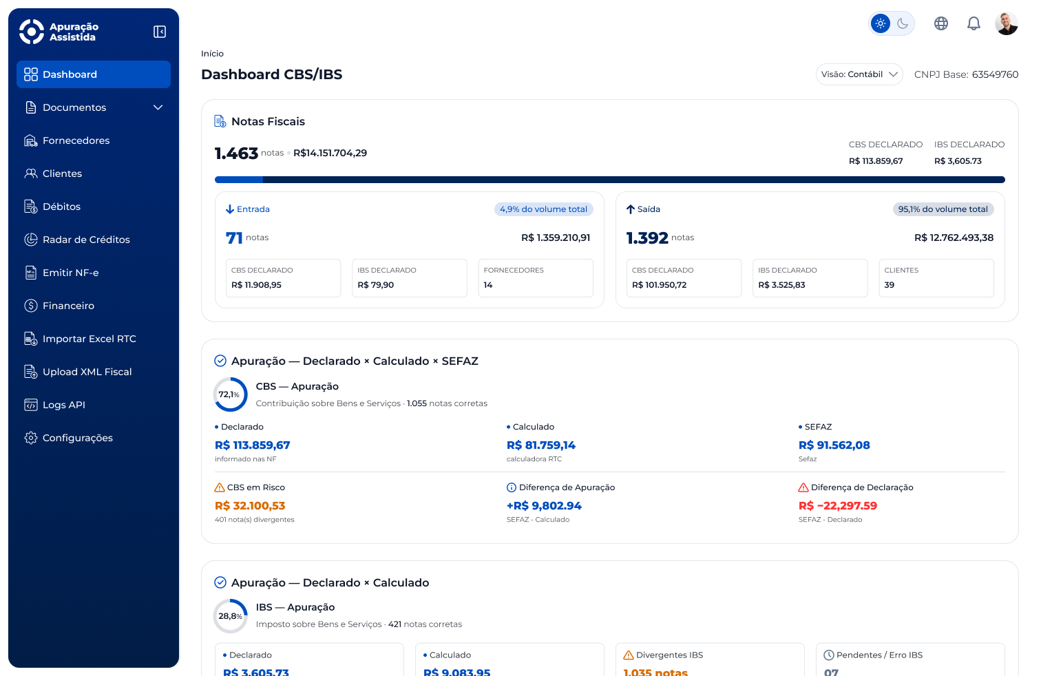Screen dimensions: 1041x676
Task: Click the CLIENTES 39 box
Action: tap(936, 278)
